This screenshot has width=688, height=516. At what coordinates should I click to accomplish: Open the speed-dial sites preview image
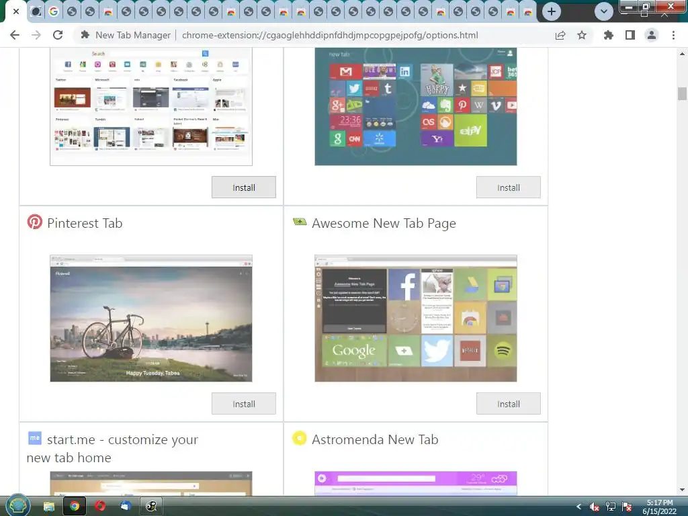(151, 107)
